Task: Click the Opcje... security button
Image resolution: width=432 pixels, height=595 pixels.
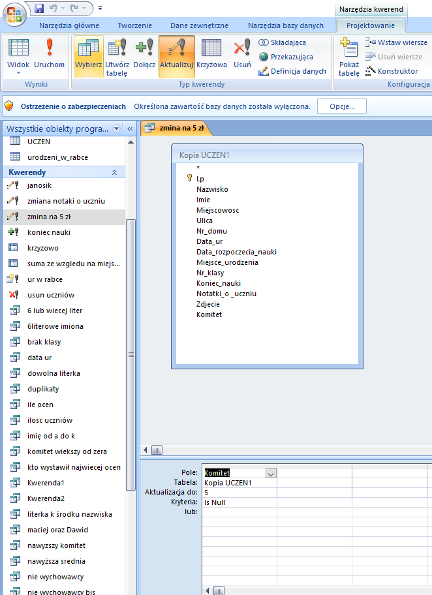Action: point(341,106)
